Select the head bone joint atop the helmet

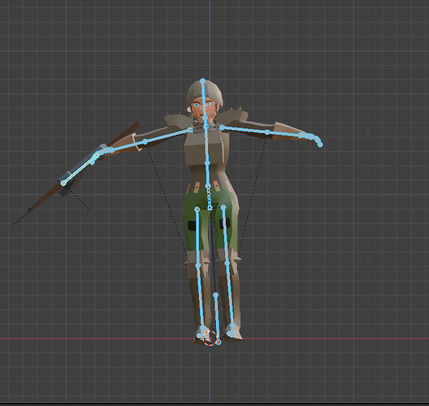pyautogui.click(x=202, y=80)
